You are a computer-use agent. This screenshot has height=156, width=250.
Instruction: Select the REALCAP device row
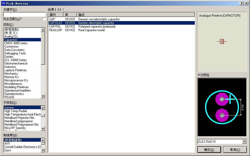coord(122,30)
